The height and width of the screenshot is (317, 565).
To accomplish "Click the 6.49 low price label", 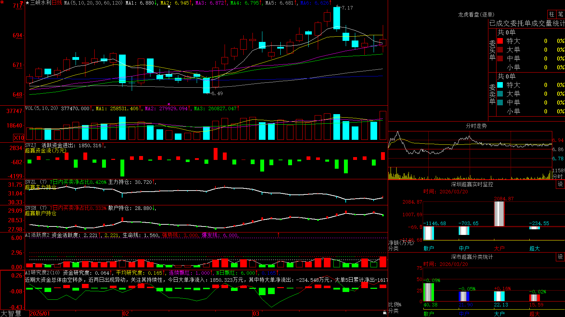I will 217,93.
